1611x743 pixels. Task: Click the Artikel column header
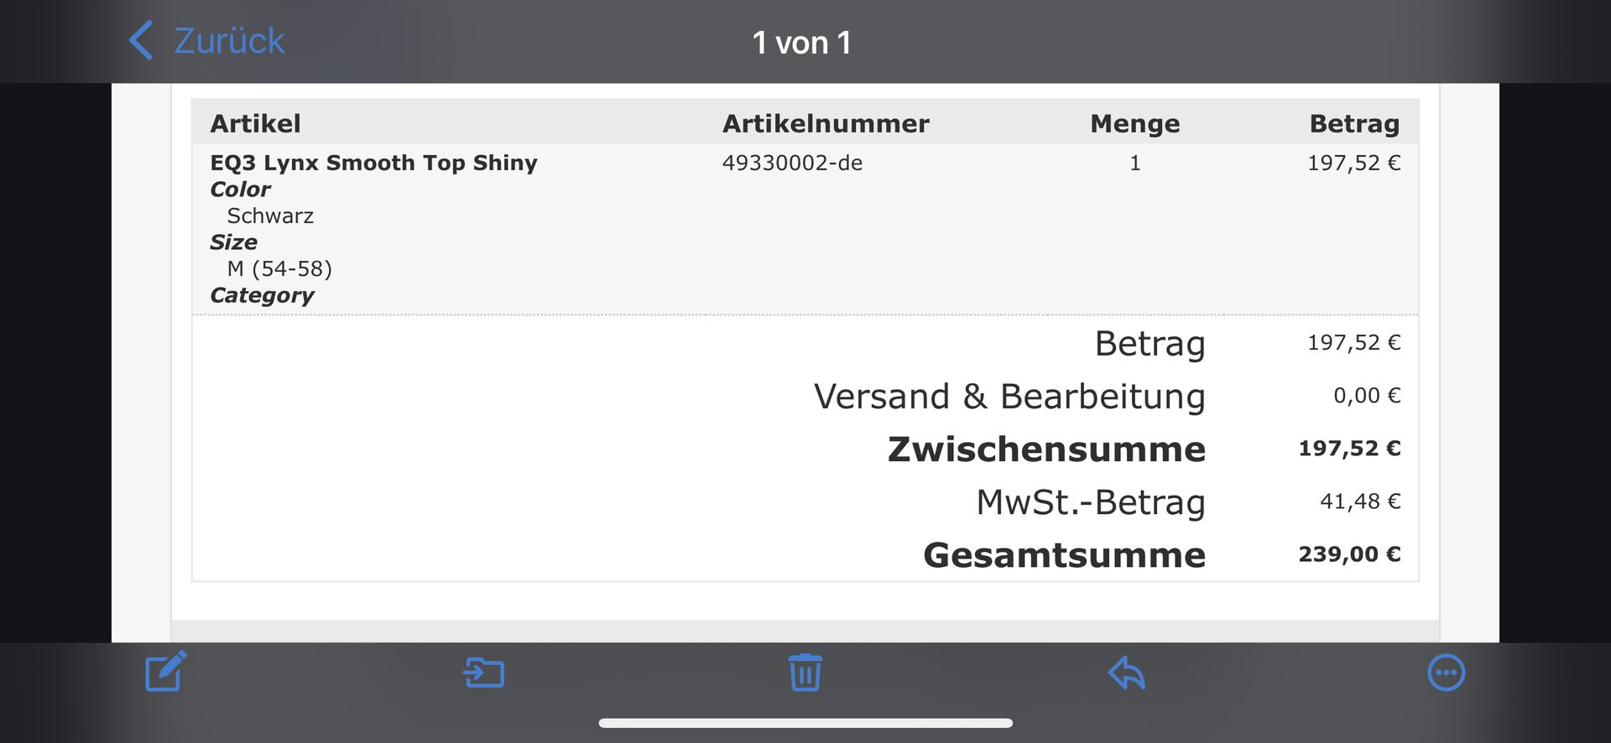click(x=255, y=123)
